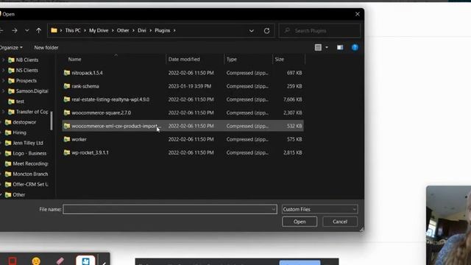The height and width of the screenshot is (265, 471).
Task: Expand the Prospects tree node
Action: [3, 80]
